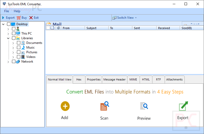Switch to the Message Header tab
The width and height of the screenshot is (204, 134).
point(114,79)
